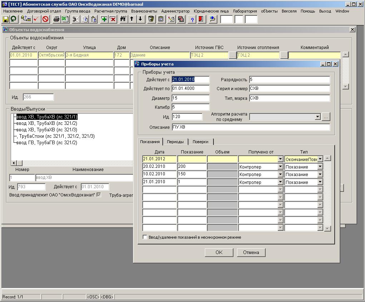Select 'ввод ГВ, ТрубаГВ (лс 321/2)' tree item
The width and height of the screenshot is (365, 302).
(x=46, y=143)
